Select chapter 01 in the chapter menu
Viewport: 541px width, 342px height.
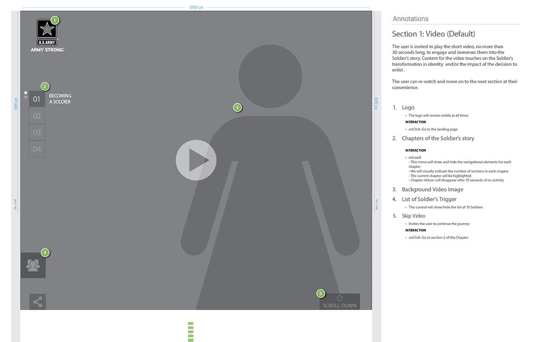pos(37,99)
